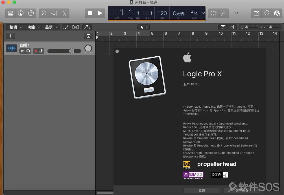Viewport: 284px width, 195px height.
Task: Click the 音频 1 track waveform icon
Action: [11, 48]
